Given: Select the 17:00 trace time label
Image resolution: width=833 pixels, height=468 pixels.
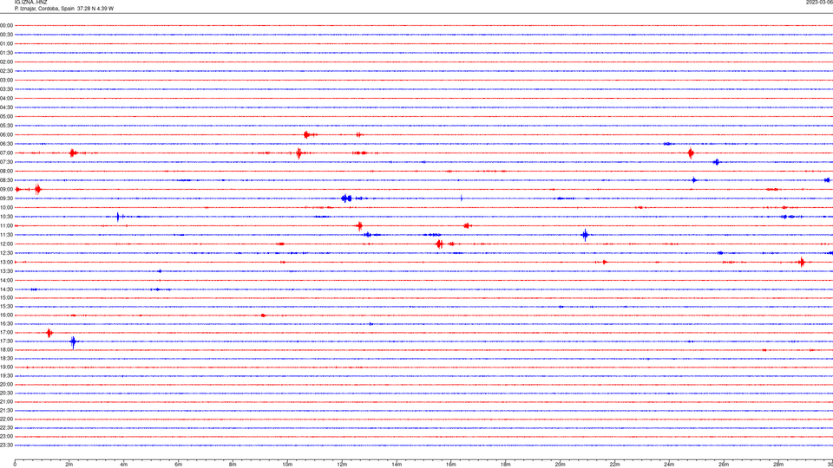Looking at the screenshot, I should (6, 333).
